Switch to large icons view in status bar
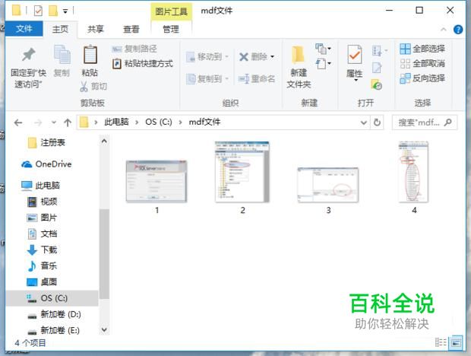Screen dimensions: 471x356 point(456,343)
